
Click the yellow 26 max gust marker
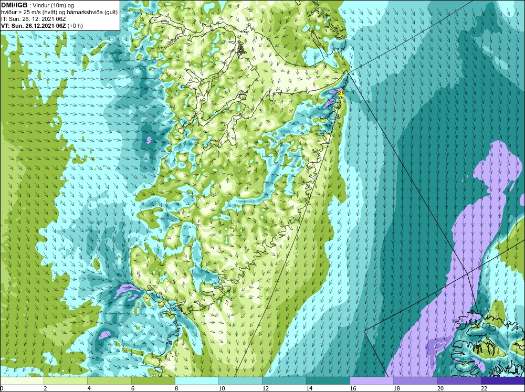click(341, 93)
